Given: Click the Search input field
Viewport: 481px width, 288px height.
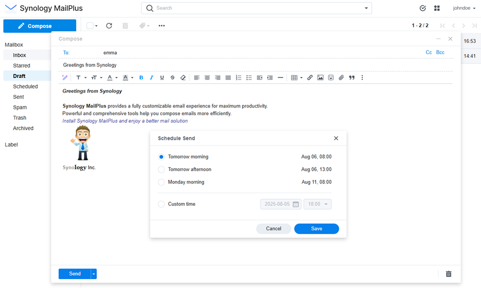Looking at the screenshot, I should (257, 8).
